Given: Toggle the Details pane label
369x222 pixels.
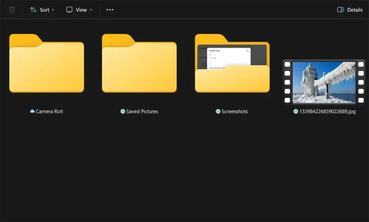Looking at the screenshot, I should coord(355,10).
